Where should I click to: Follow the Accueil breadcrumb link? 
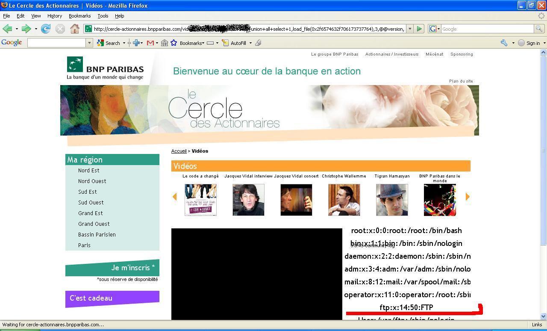click(x=179, y=151)
